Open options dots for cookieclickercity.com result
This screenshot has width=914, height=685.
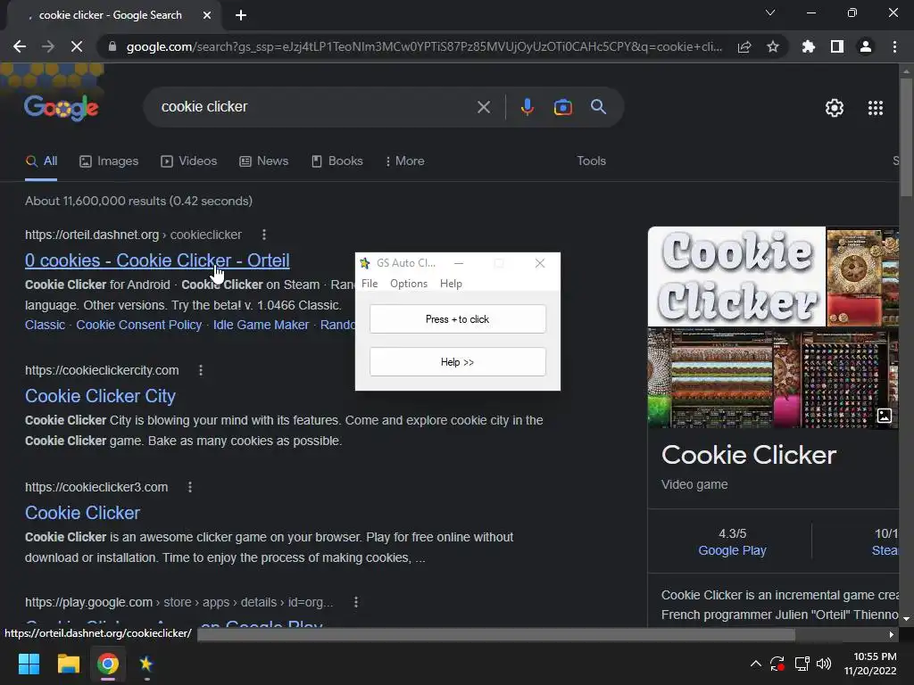coord(201,370)
